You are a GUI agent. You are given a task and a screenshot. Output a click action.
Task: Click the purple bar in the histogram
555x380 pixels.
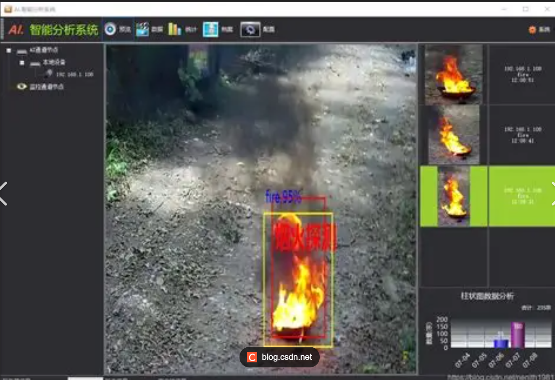tap(518, 335)
